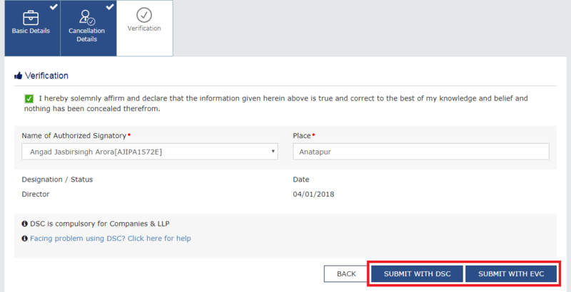This screenshot has height=292, width=571.
Task: Uncheck the solemn declaration checkbox
Action: coord(29,98)
